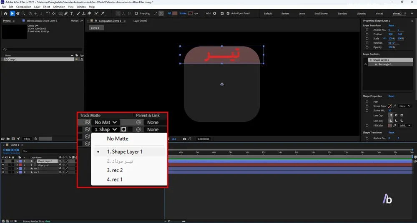The height and width of the screenshot is (223, 417).
Task: Expand the Shape Layer 1 layer properties
Action: click(17, 161)
